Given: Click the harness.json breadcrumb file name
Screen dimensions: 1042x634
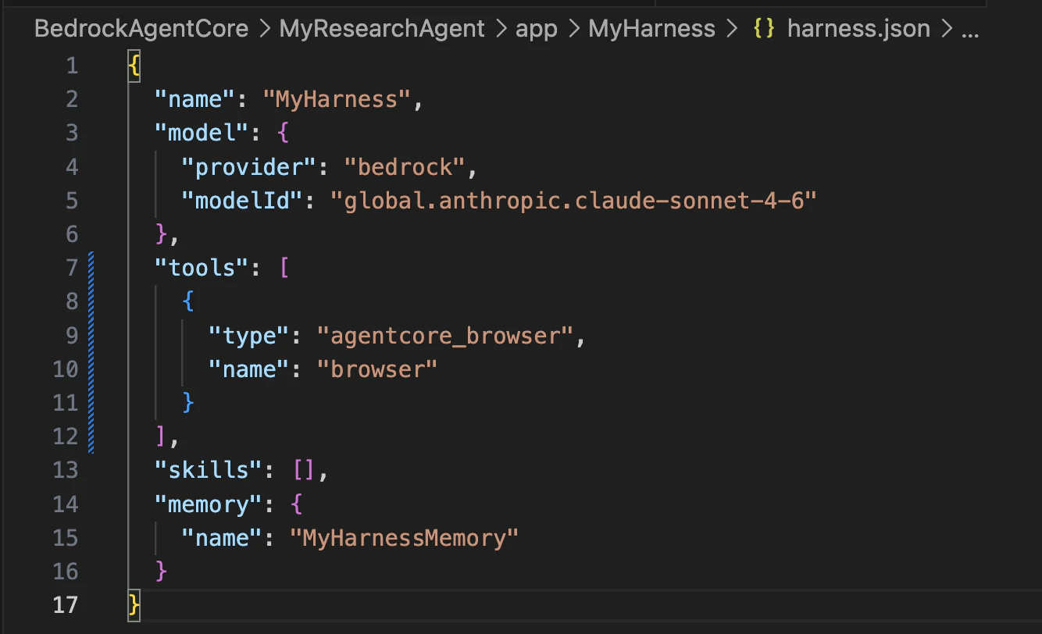Looking at the screenshot, I should click(858, 30).
